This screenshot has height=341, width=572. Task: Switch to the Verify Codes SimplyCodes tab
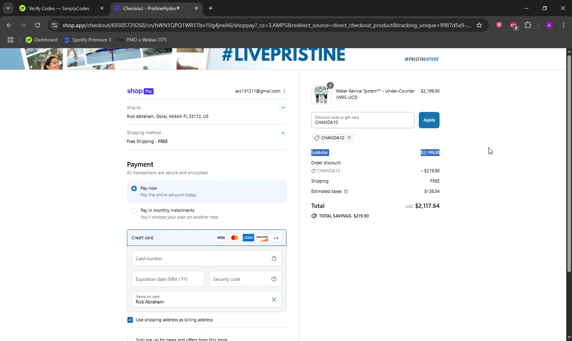click(x=59, y=8)
